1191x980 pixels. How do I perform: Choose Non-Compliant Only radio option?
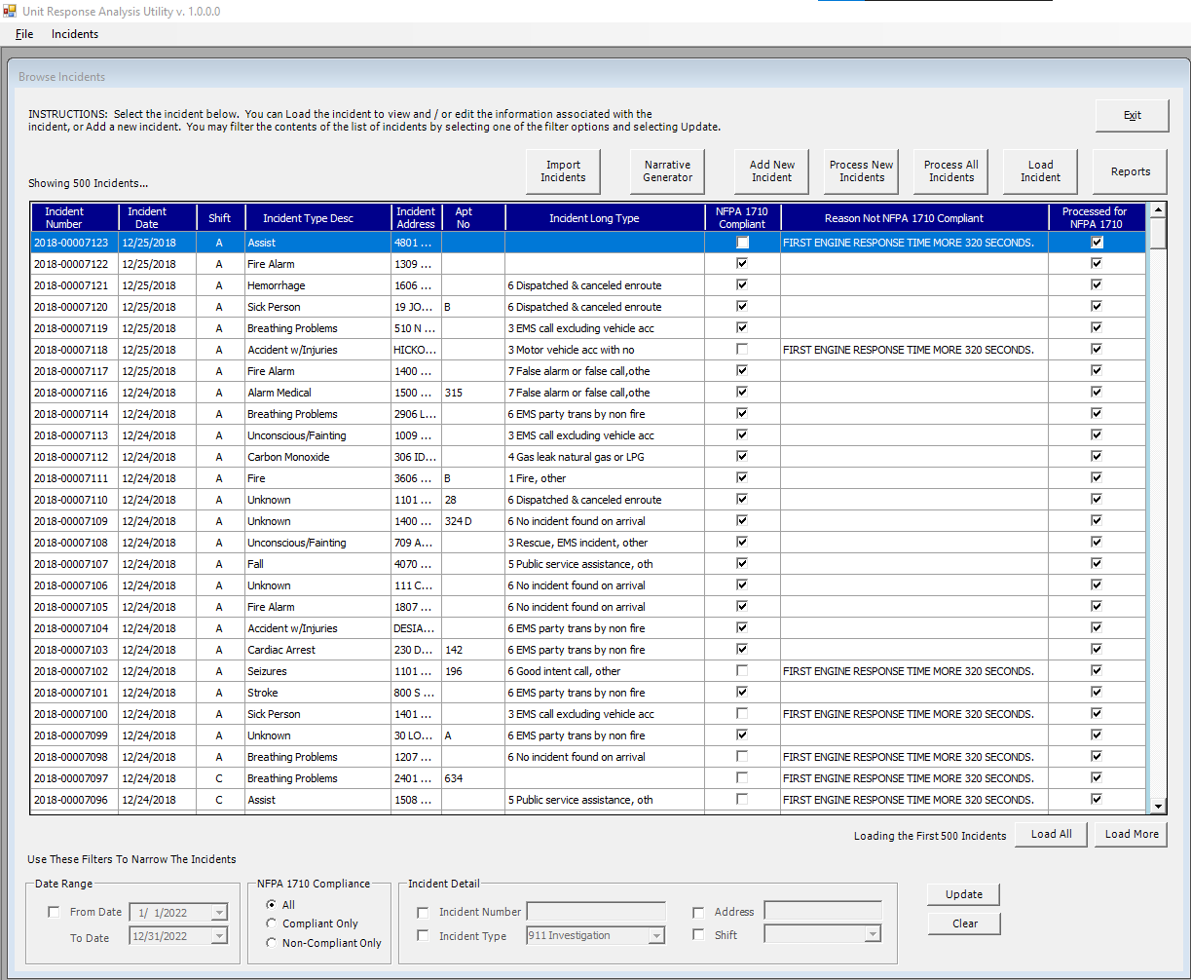pos(272,943)
